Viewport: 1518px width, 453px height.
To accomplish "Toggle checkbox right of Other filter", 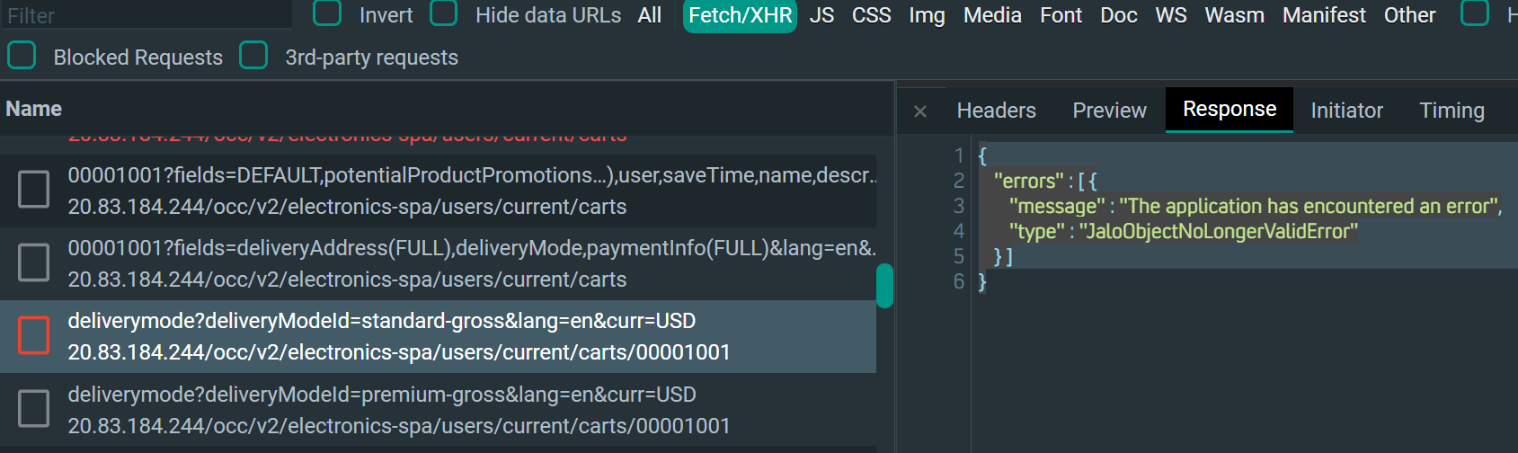I will tap(1475, 13).
